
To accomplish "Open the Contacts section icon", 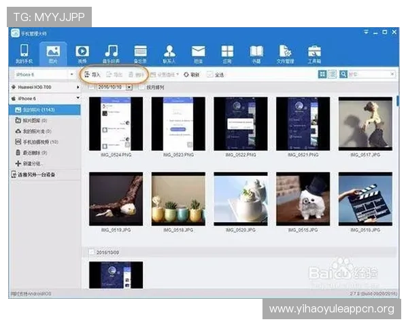I will pos(169,53).
